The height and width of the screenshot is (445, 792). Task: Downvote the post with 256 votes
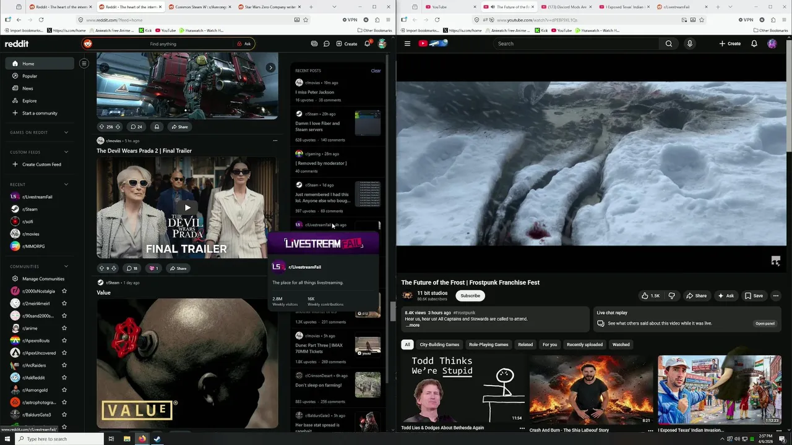click(x=116, y=127)
